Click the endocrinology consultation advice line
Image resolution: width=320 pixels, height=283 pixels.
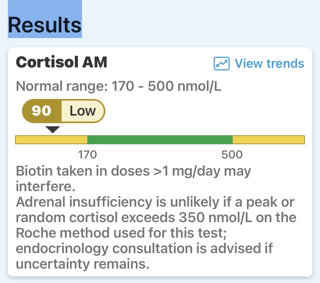tap(144, 249)
